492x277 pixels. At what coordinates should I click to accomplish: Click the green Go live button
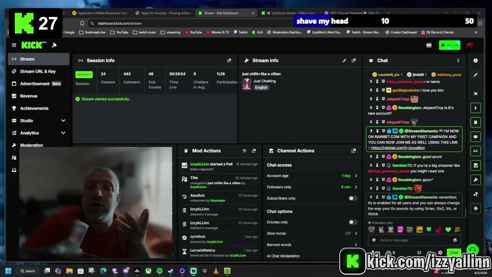(449, 45)
